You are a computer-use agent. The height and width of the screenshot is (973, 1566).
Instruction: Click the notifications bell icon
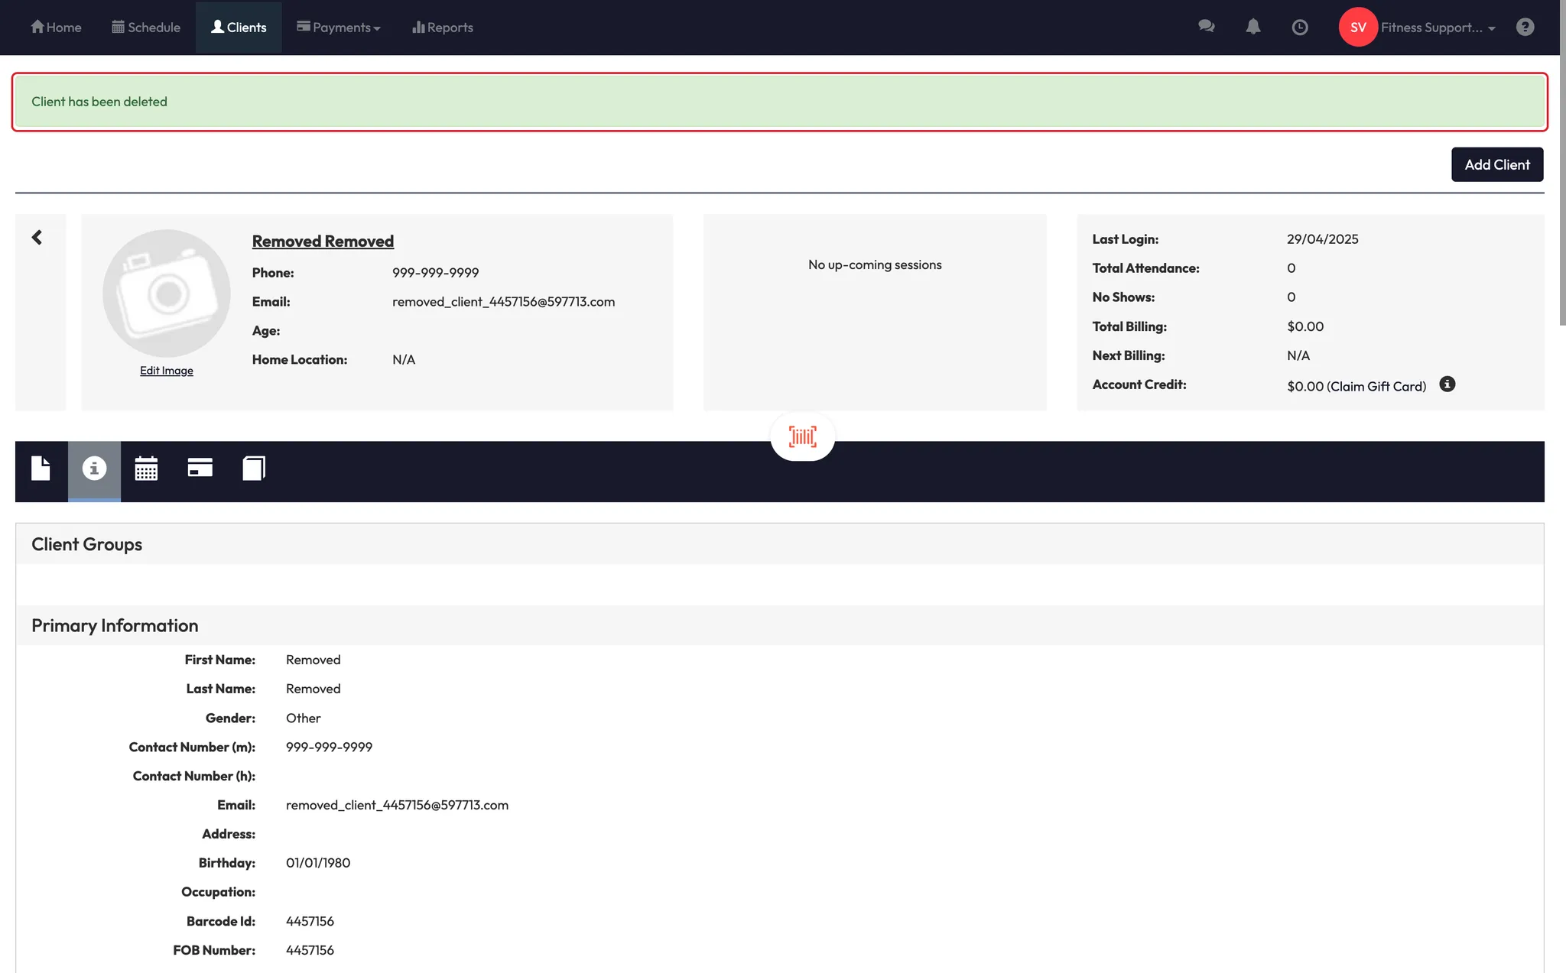click(x=1252, y=27)
